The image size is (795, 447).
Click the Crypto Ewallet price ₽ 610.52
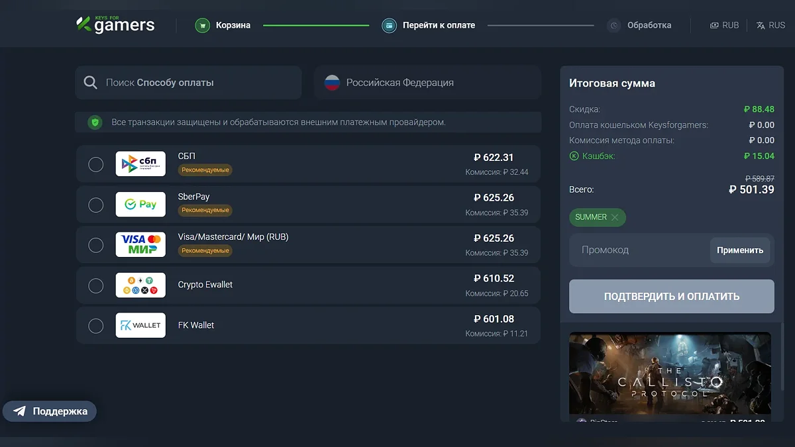(494, 279)
